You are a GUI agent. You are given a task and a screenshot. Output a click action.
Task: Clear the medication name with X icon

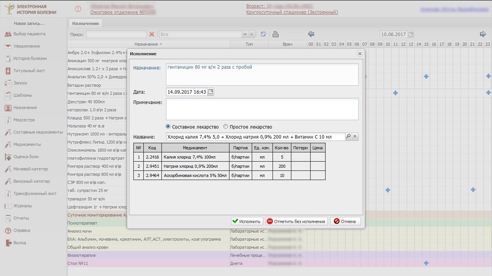coord(355,137)
